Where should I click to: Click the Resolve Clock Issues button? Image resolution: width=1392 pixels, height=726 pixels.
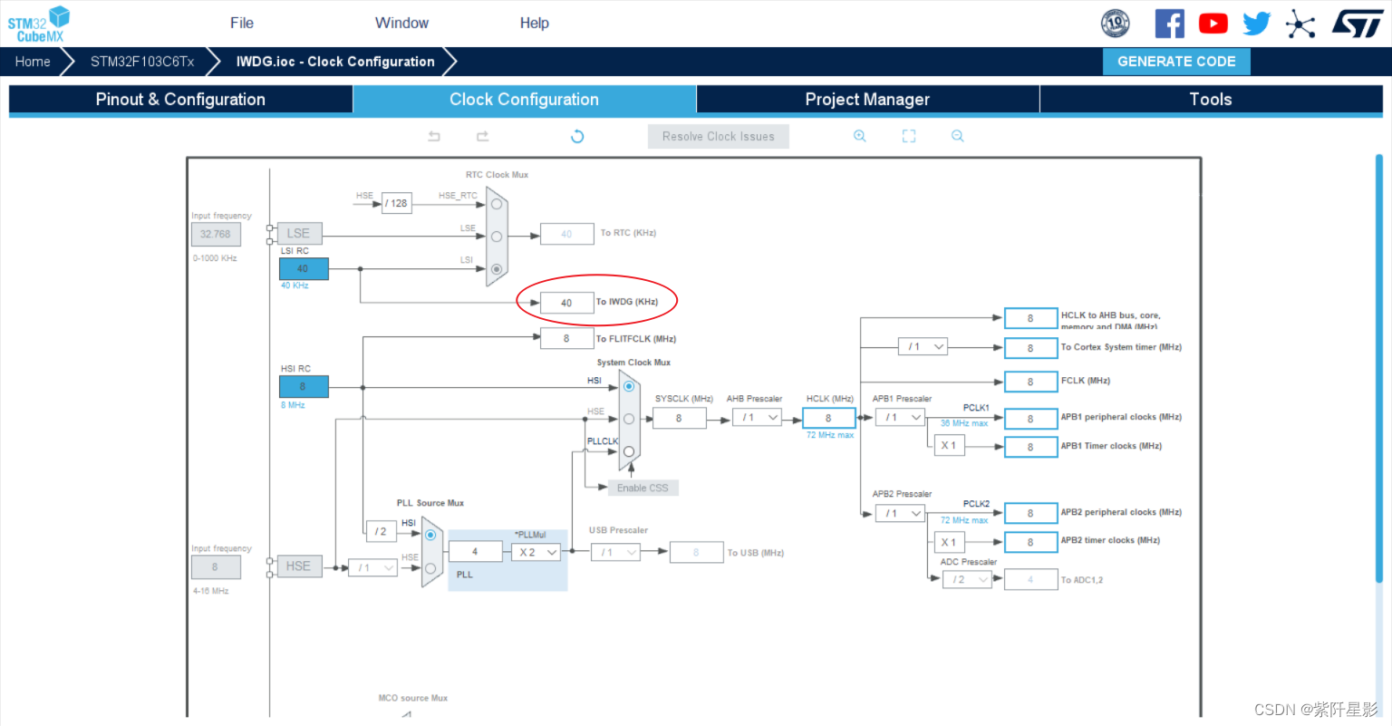[x=719, y=137]
